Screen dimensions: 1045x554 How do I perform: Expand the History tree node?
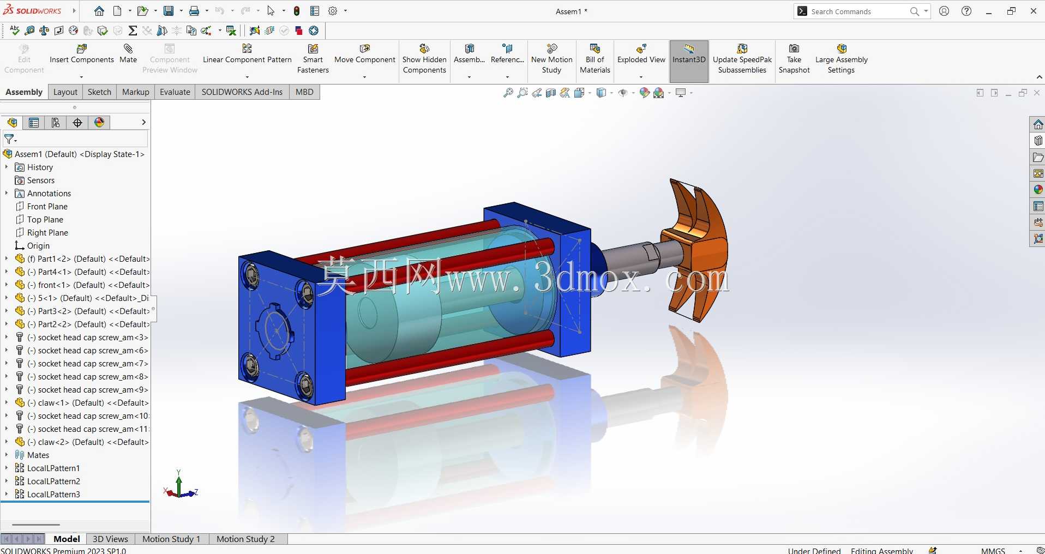(x=7, y=167)
